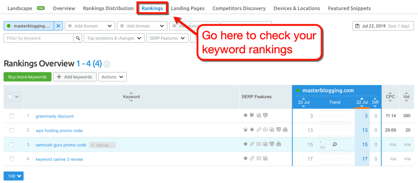Click the bottom ads icon for wpx hosting promo code

click(285, 130)
